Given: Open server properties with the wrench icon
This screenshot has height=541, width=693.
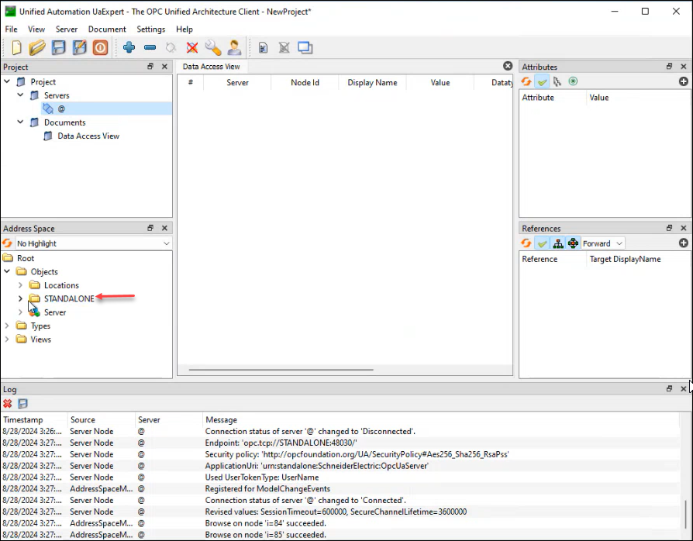Looking at the screenshot, I should (213, 47).
